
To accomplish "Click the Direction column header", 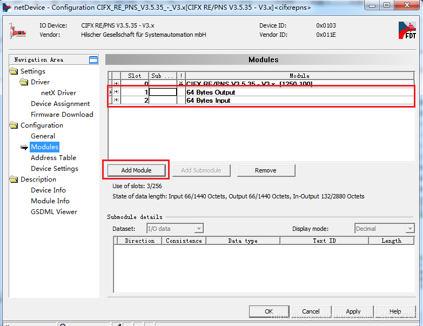I will point(139,241).
